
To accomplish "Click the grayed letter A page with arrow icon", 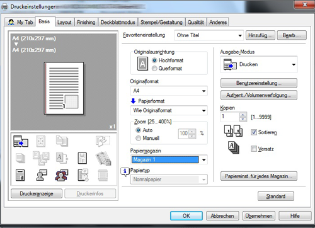I will point(62,158).
